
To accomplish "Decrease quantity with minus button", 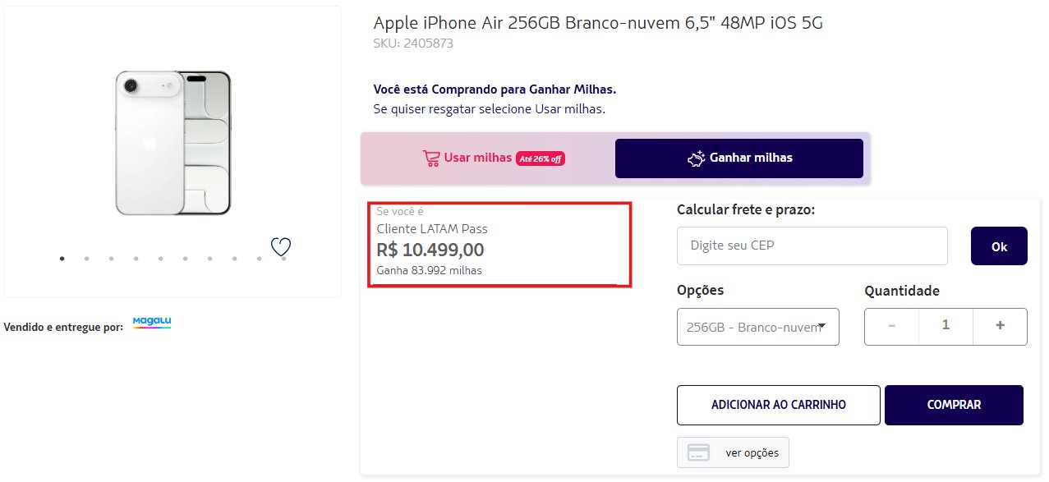I will [x=892, y=326].
